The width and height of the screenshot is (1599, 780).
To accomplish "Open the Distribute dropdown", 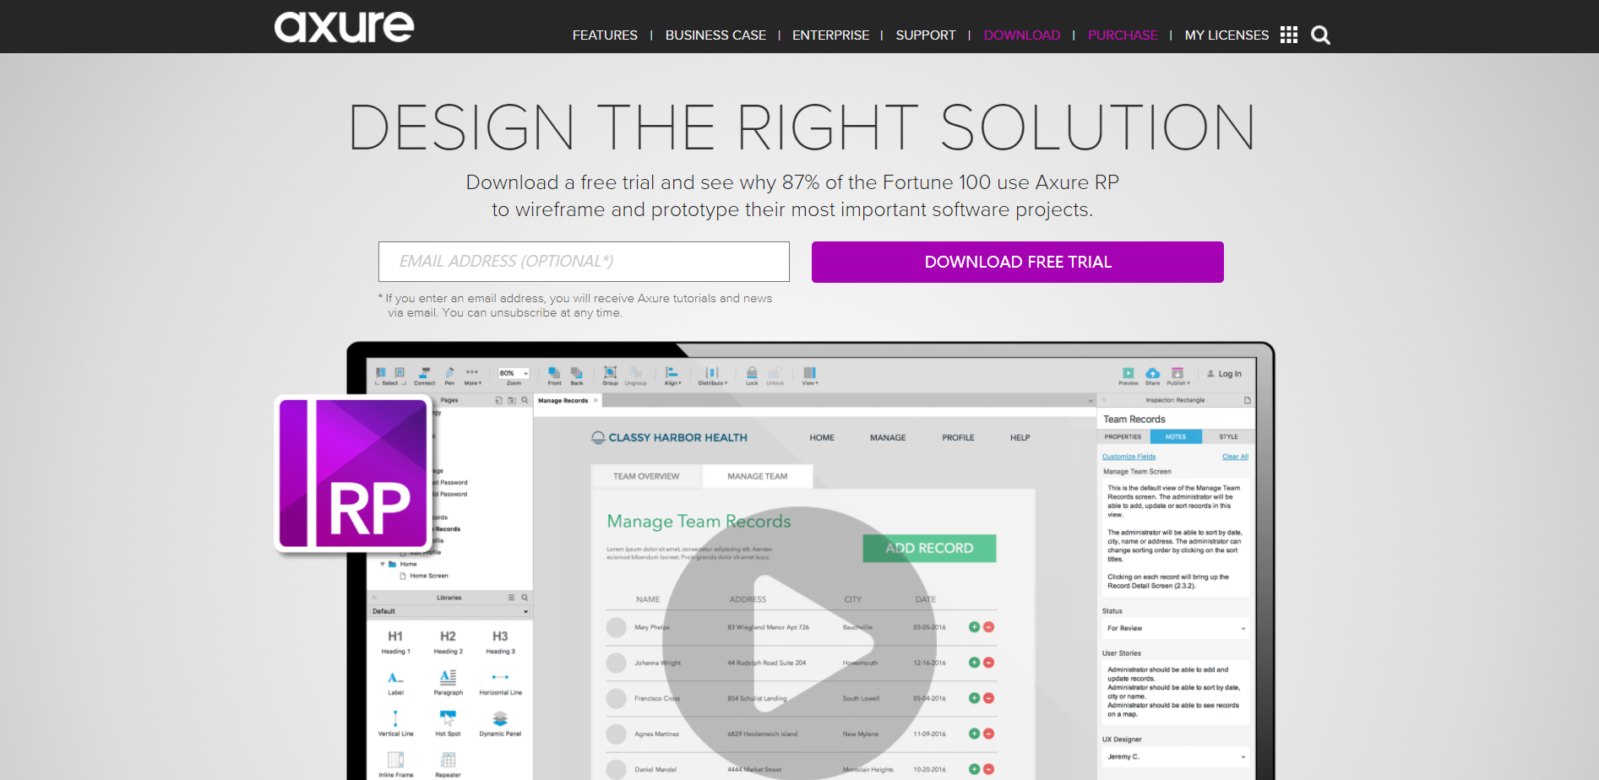I will (x=712, y=376).
